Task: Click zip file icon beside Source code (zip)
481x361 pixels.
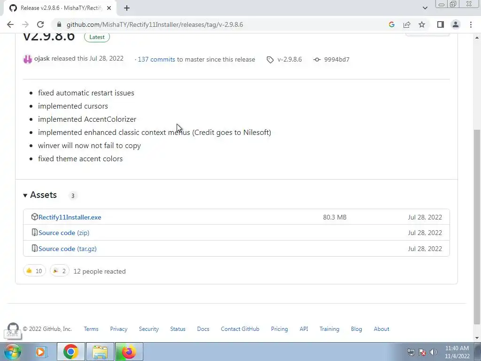Action: (35, 232)
